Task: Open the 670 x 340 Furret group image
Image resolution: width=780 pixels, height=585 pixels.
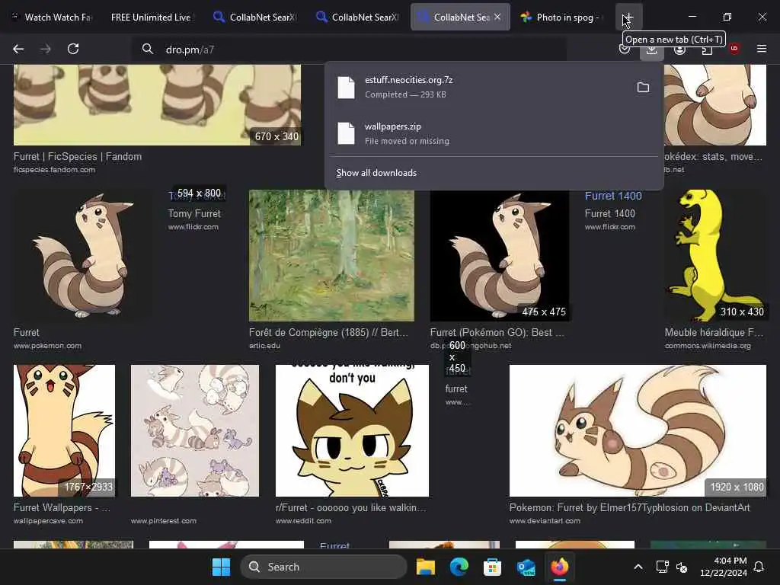Action: pos(157,104)
